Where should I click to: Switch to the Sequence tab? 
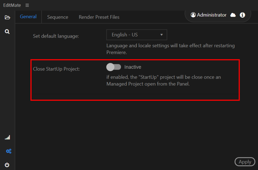pyautogui.click(x=58, y=17)
